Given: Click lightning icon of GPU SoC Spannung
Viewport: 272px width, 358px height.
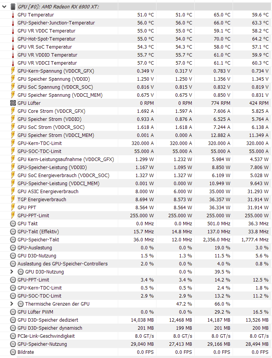Looking at the screenshot, I should (x=13, y=87).
